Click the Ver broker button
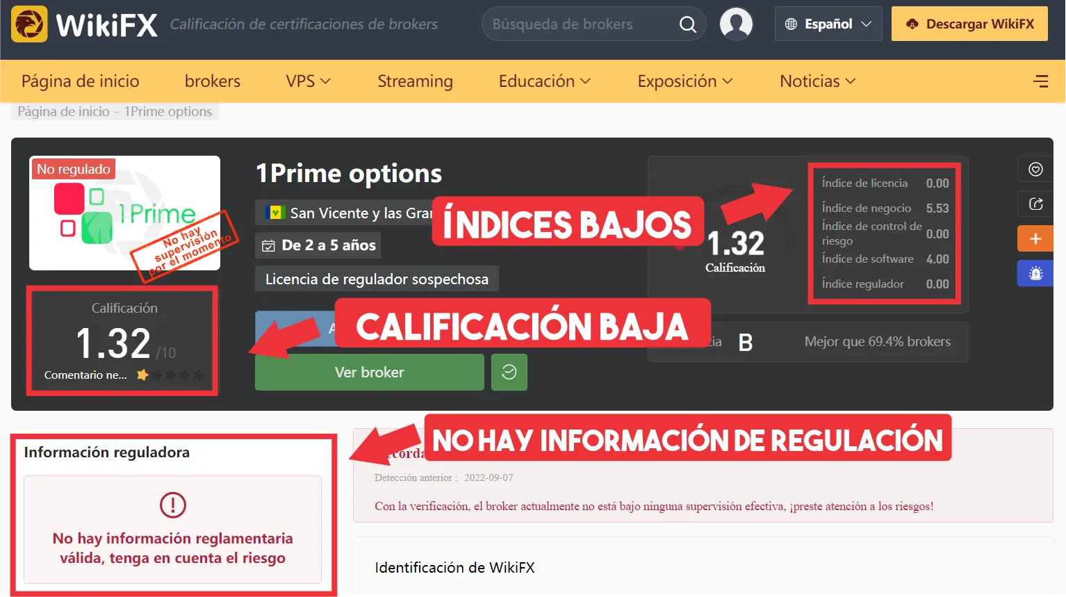The width and height of the screenshot is (1066, 597). pyautogui.click(x=370, y=373)
